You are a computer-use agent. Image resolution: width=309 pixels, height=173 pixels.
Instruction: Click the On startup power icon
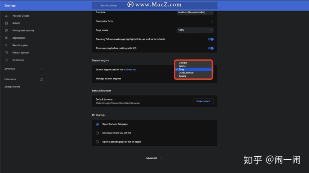[6, 60]
